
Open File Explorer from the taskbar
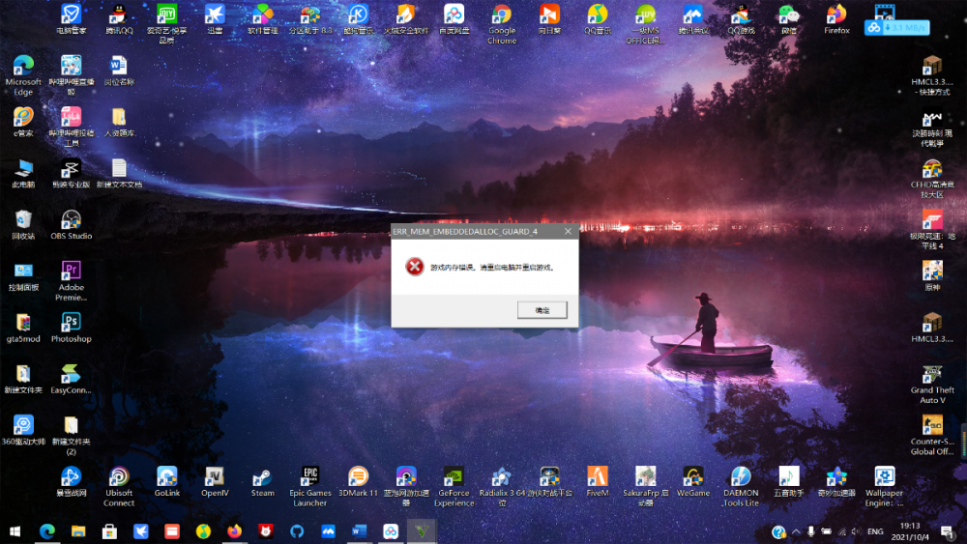click(x=78, y=531)
